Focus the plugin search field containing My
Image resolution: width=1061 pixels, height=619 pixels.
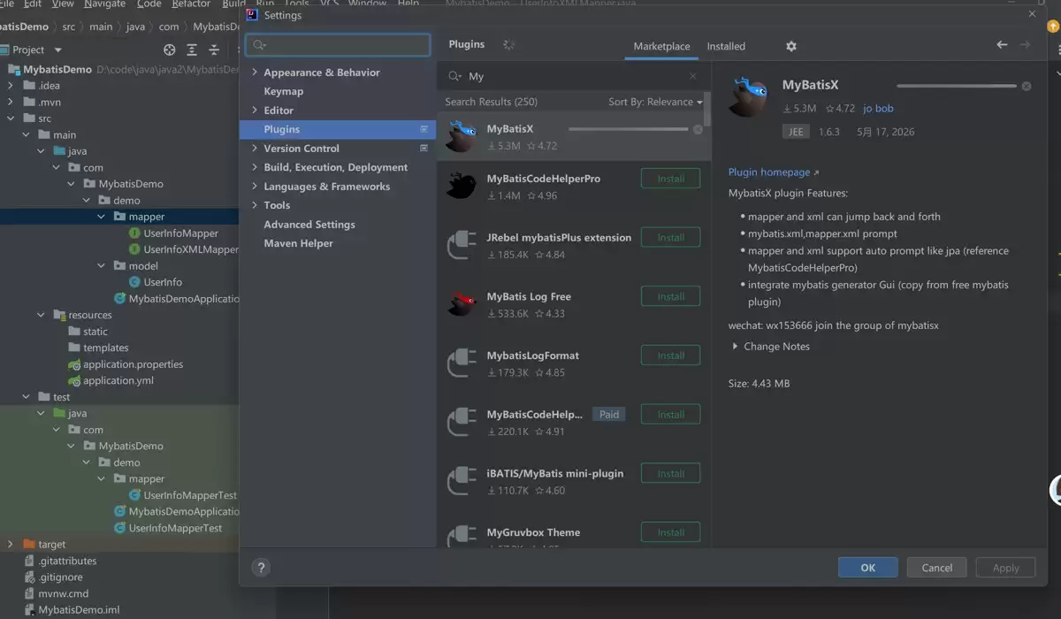tap(574, 77)
